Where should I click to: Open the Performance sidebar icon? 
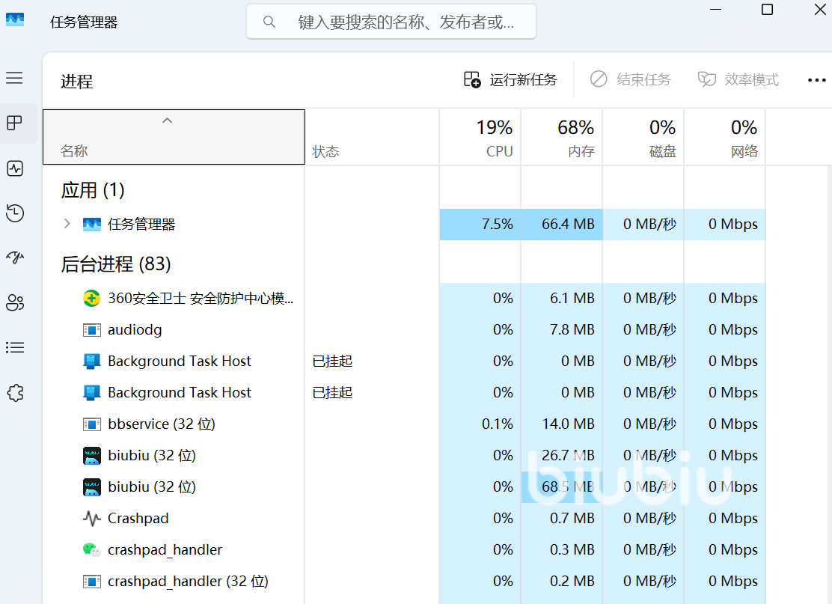click(15, 168)
